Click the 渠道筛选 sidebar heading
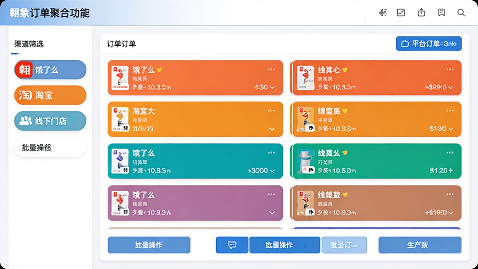The height and width of the screenshot is (269, 478). pyautogui.click(x=29, y=44)
